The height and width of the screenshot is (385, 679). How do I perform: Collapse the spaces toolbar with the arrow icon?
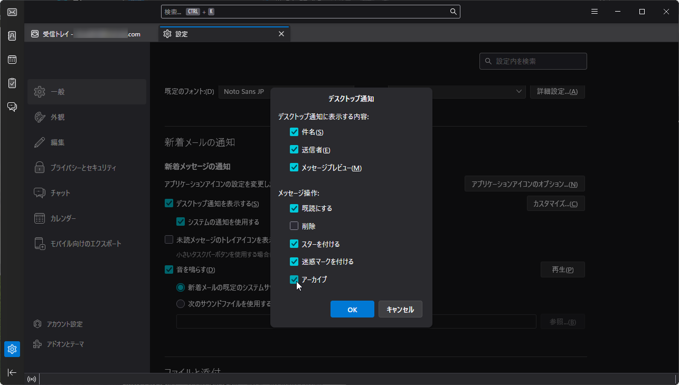[12, 372]
